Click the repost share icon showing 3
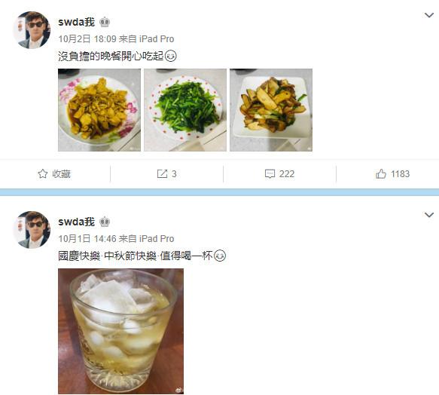The height and width of the screenshot is (395, 439). [x=162, y=174]
